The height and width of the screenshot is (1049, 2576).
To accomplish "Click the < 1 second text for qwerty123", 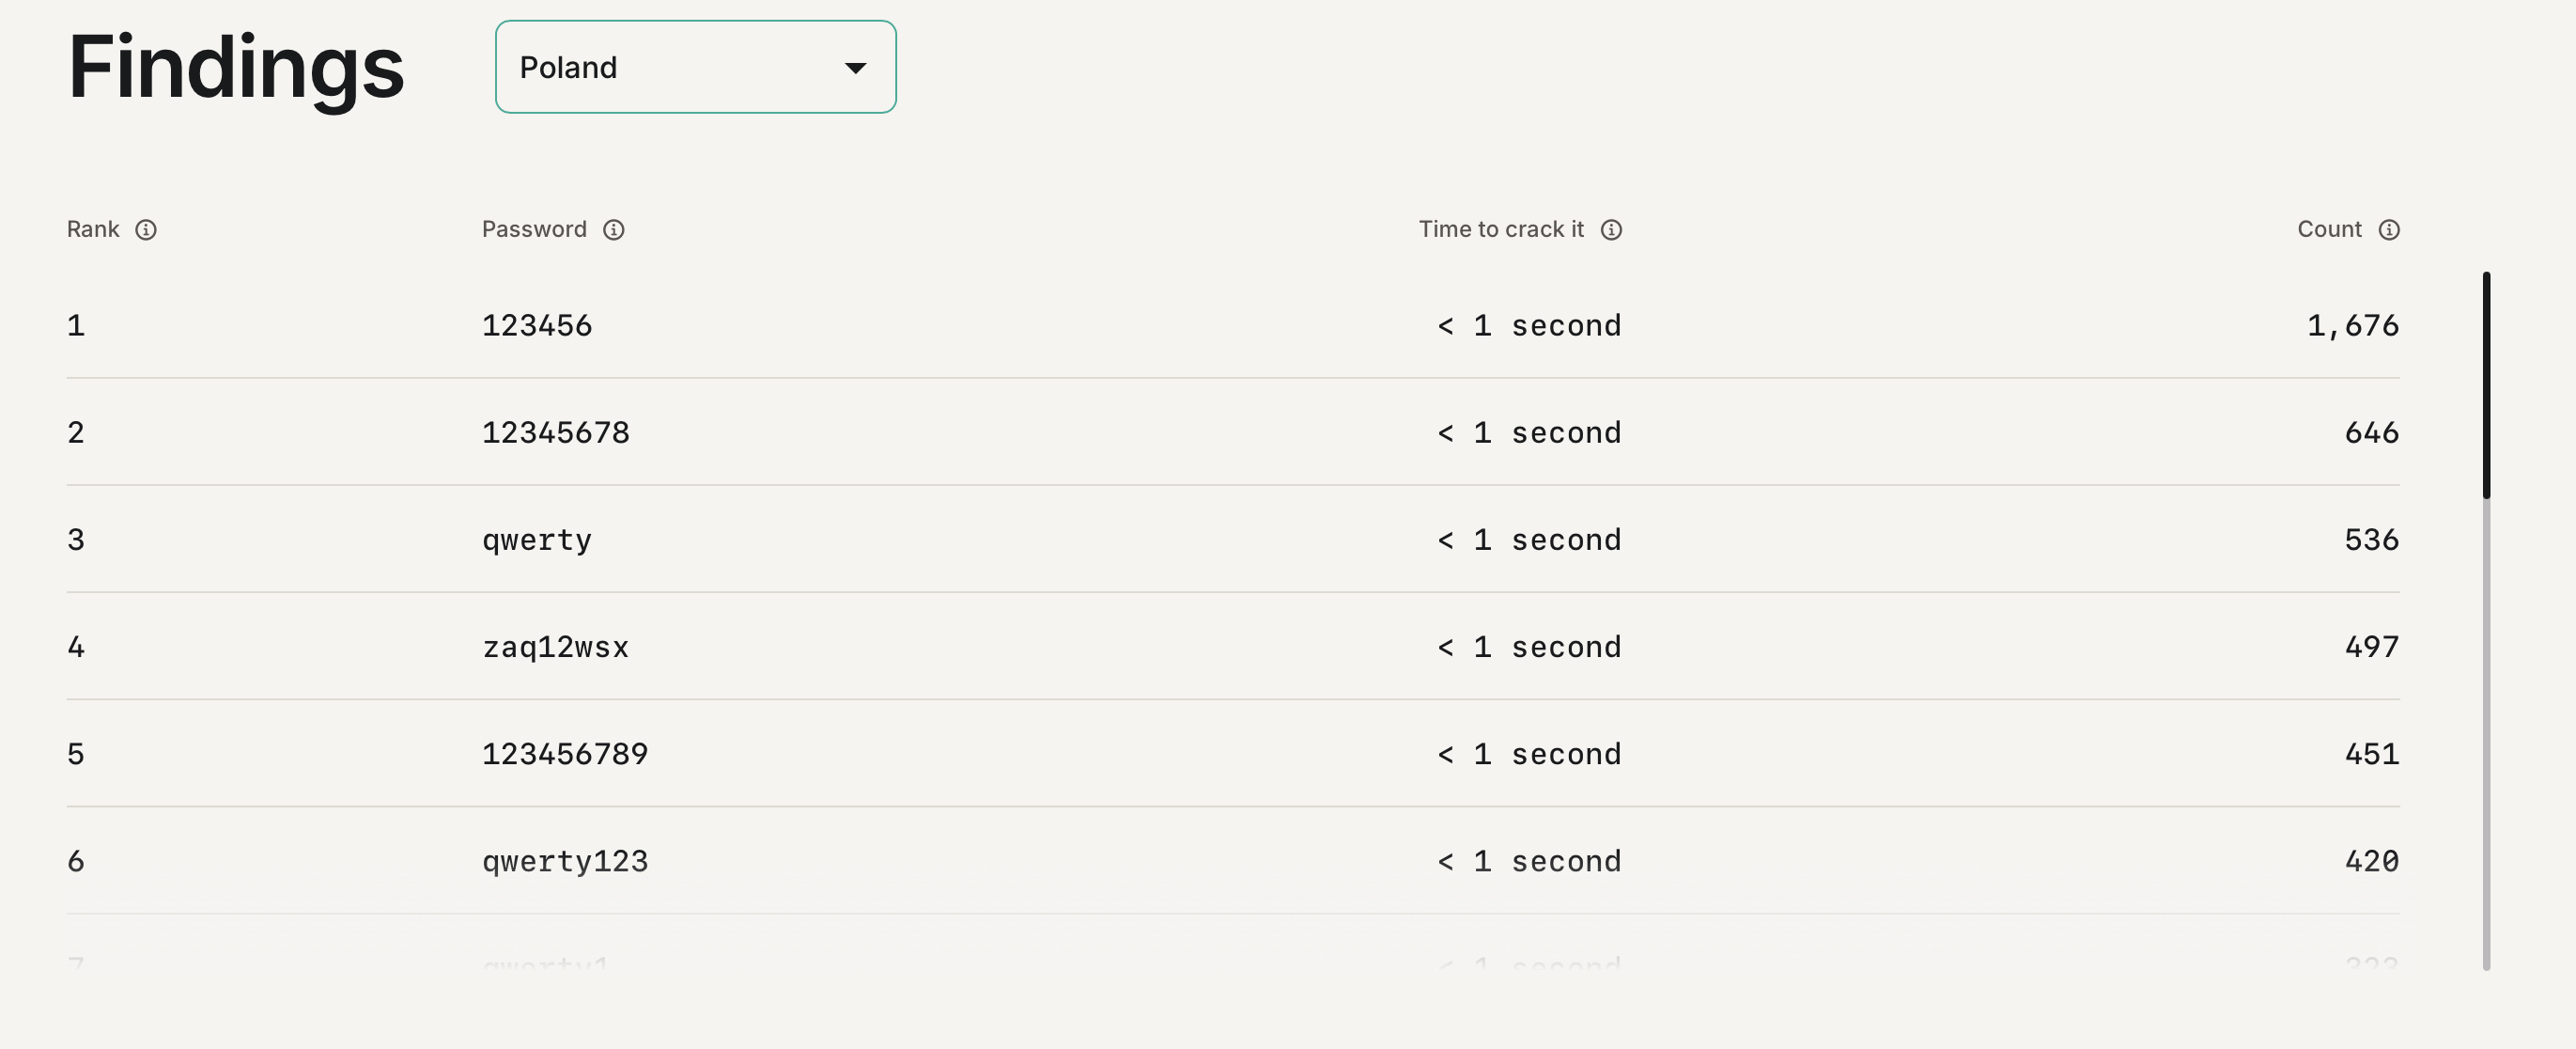I will click(1529, 861).
